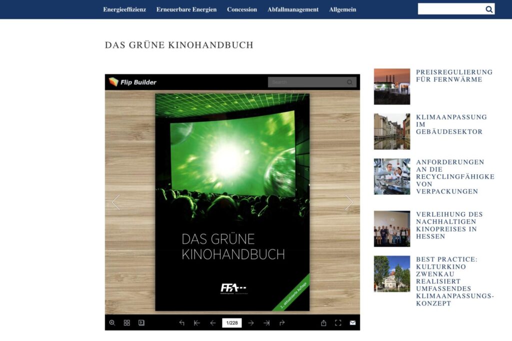The image size is (512, 341).
Task: Click the left chevron beside the book cover
Action: 116,202
